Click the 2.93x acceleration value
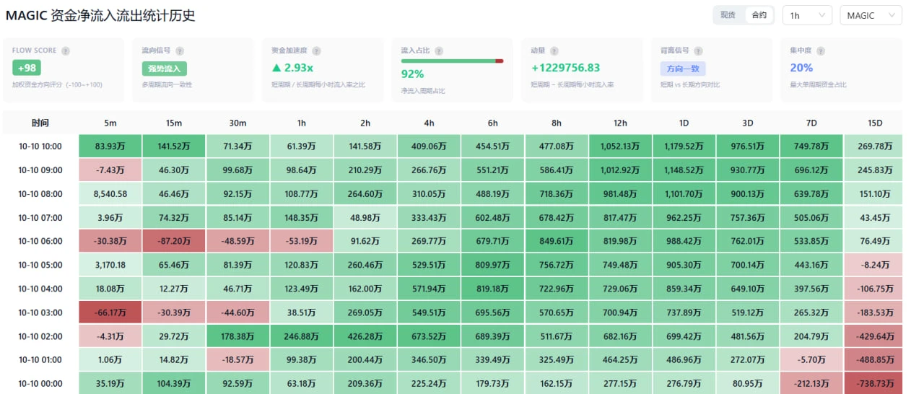 (x=292, y=68)
